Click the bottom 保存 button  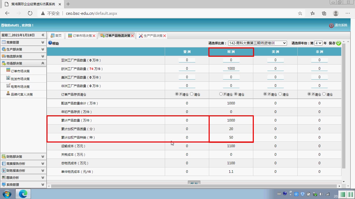(194, 183)
